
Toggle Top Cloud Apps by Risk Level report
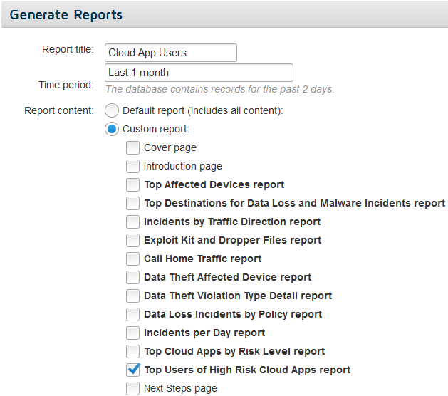pos(133,351)
